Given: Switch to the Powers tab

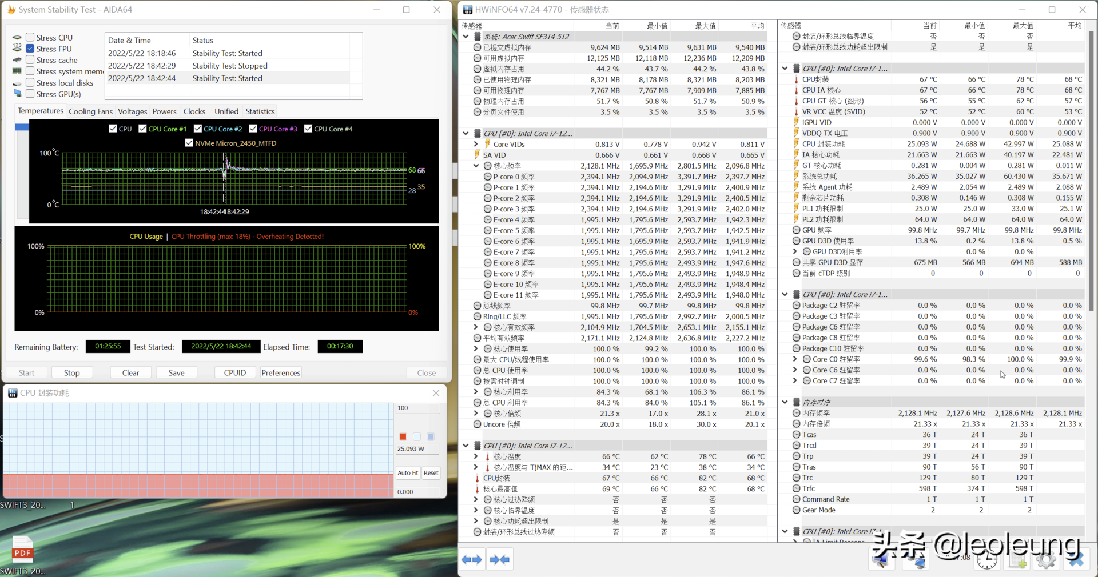Looking at the screenshot, I should [x=165, y=111].
